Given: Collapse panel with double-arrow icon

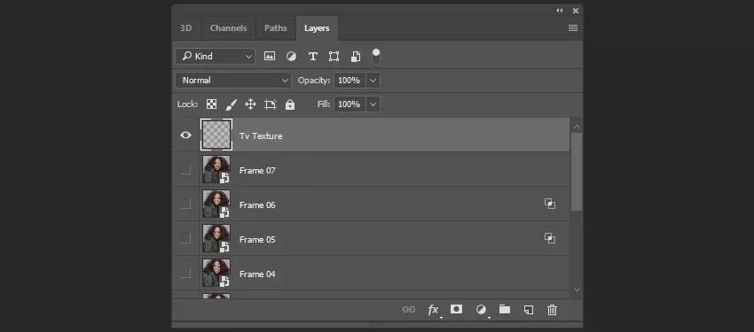Looking at the screenshot, I should point(559,10).
